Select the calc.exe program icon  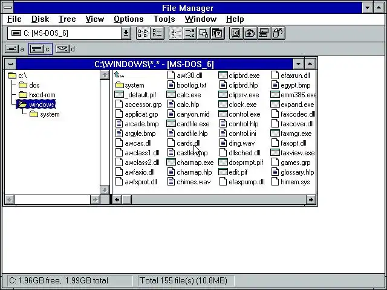171,95
